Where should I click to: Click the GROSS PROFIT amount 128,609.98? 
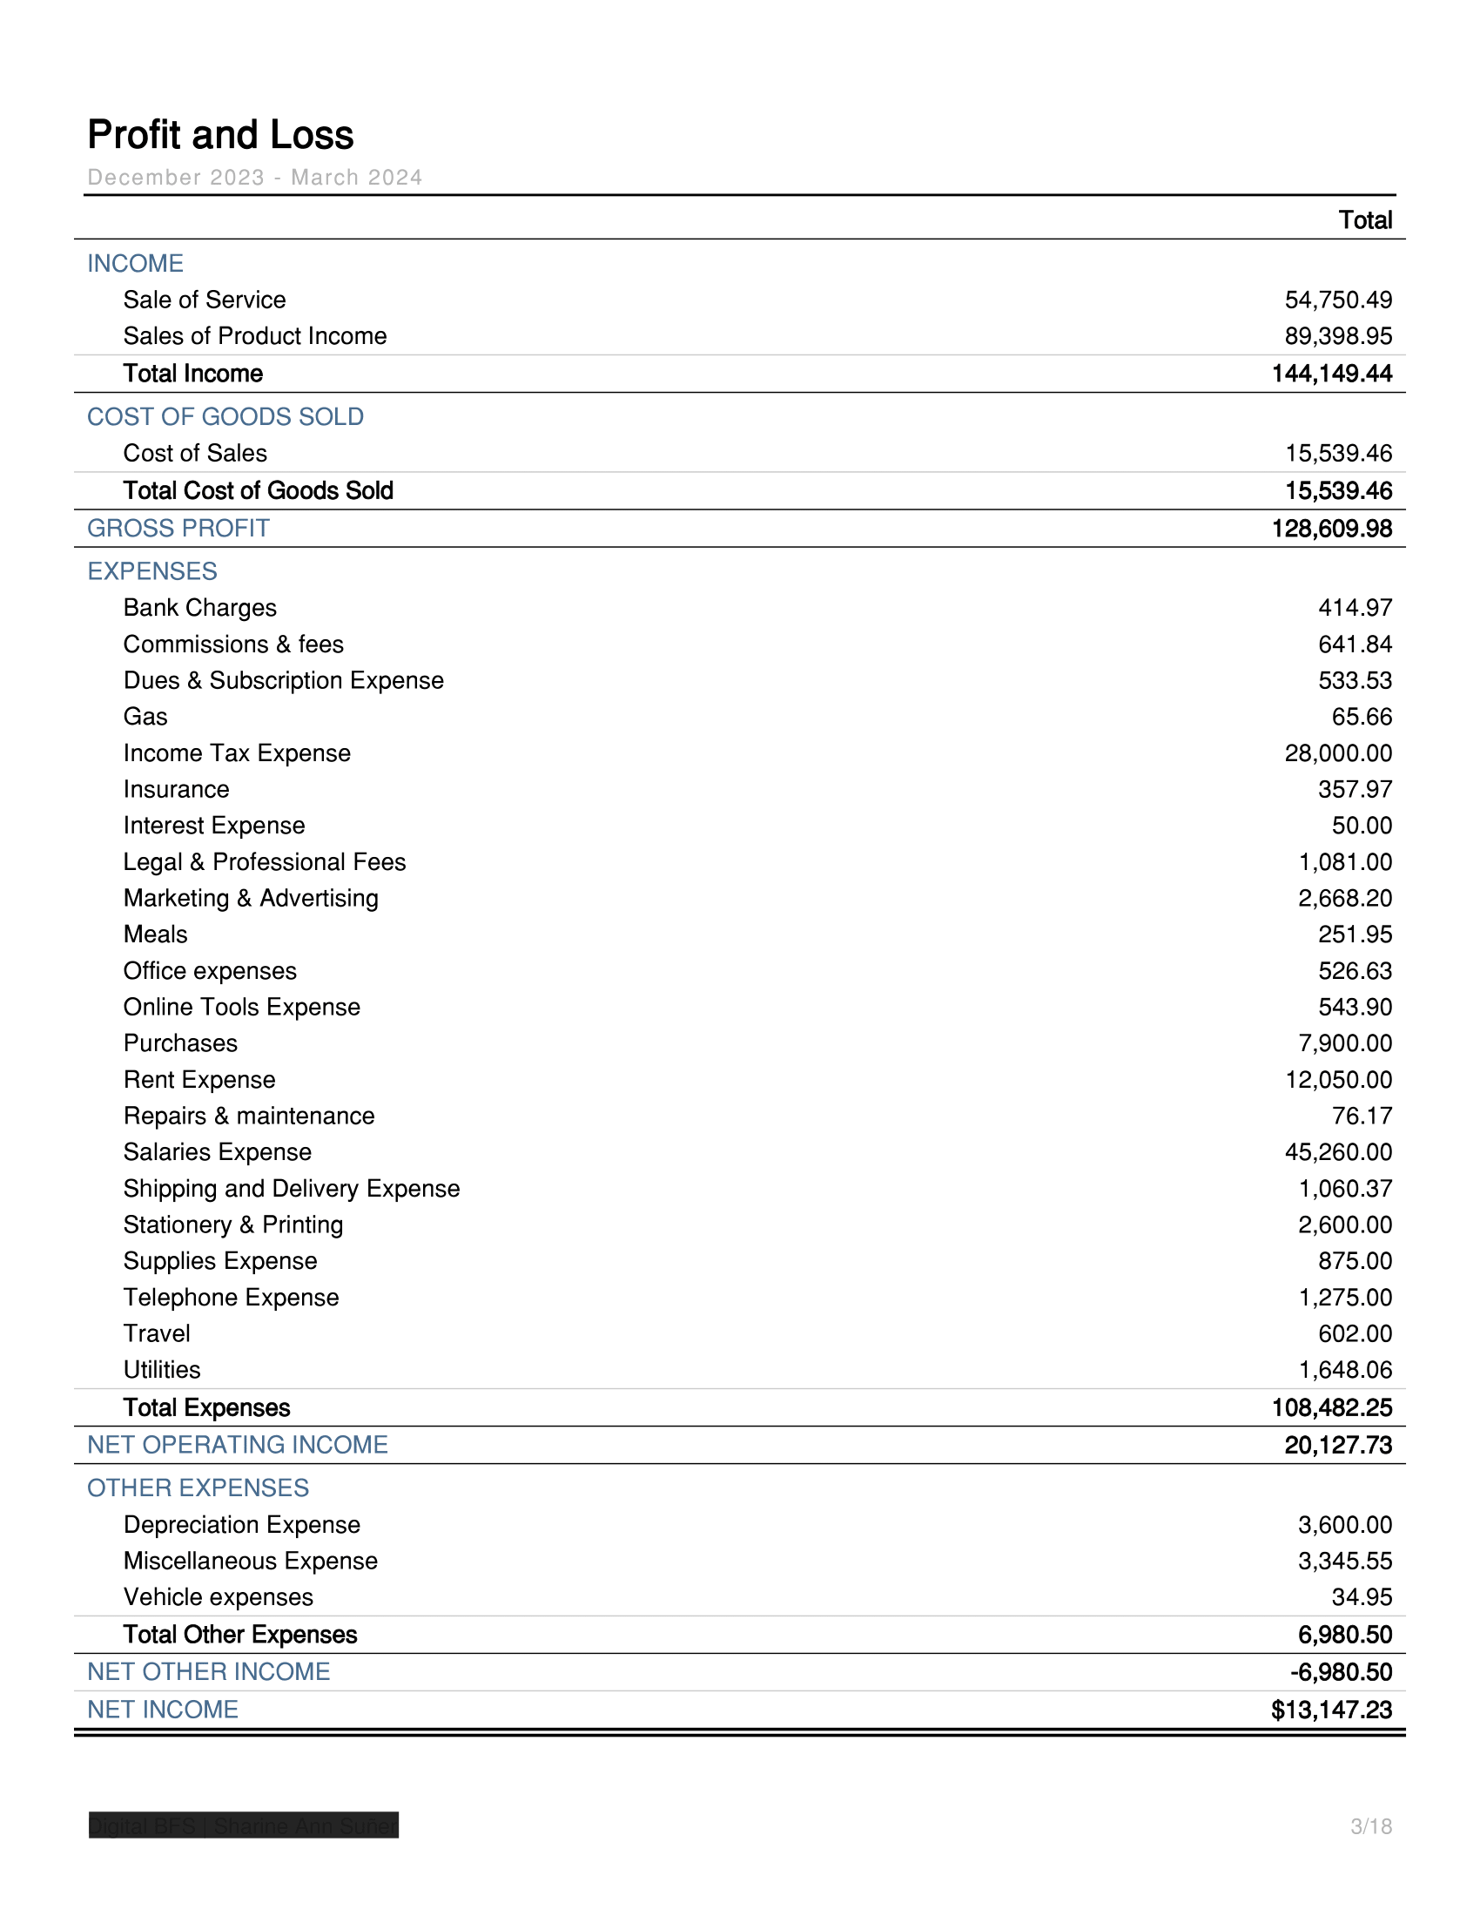[x=1331, y=529]
